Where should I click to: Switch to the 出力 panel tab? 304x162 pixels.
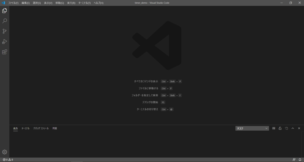pos(15,128)
